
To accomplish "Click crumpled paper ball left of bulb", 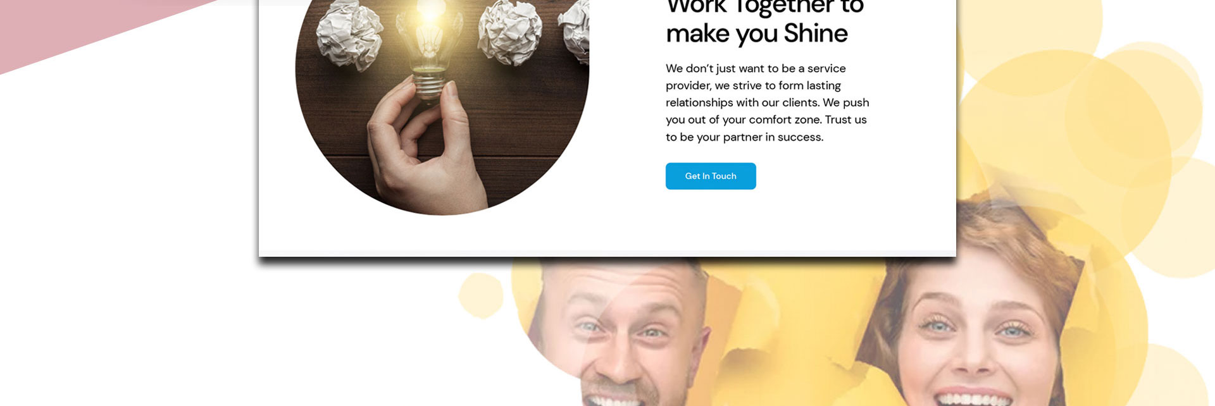I will (x=350, y=35).
